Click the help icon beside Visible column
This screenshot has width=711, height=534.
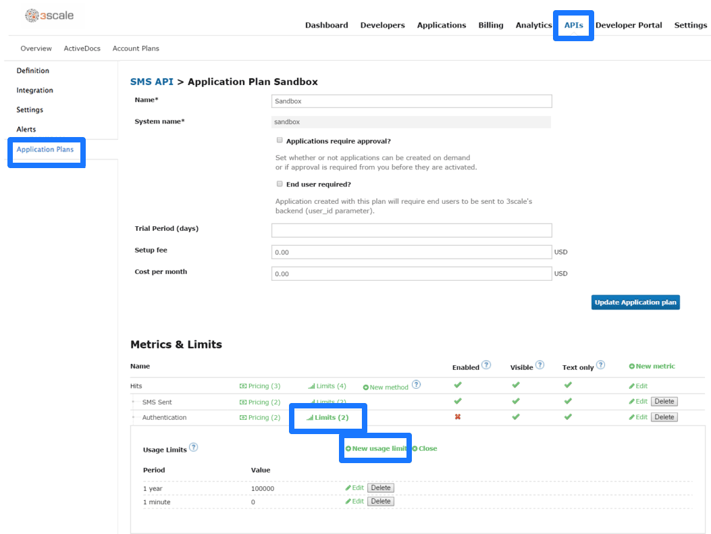539,365
